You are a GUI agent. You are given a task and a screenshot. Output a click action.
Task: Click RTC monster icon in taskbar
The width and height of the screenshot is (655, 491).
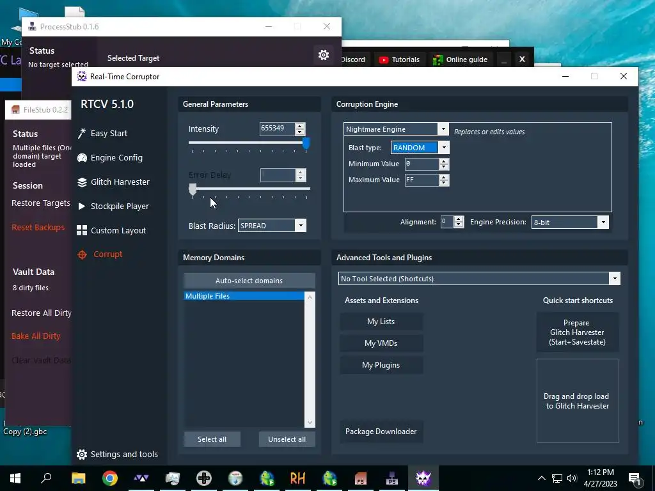[423, 478]
